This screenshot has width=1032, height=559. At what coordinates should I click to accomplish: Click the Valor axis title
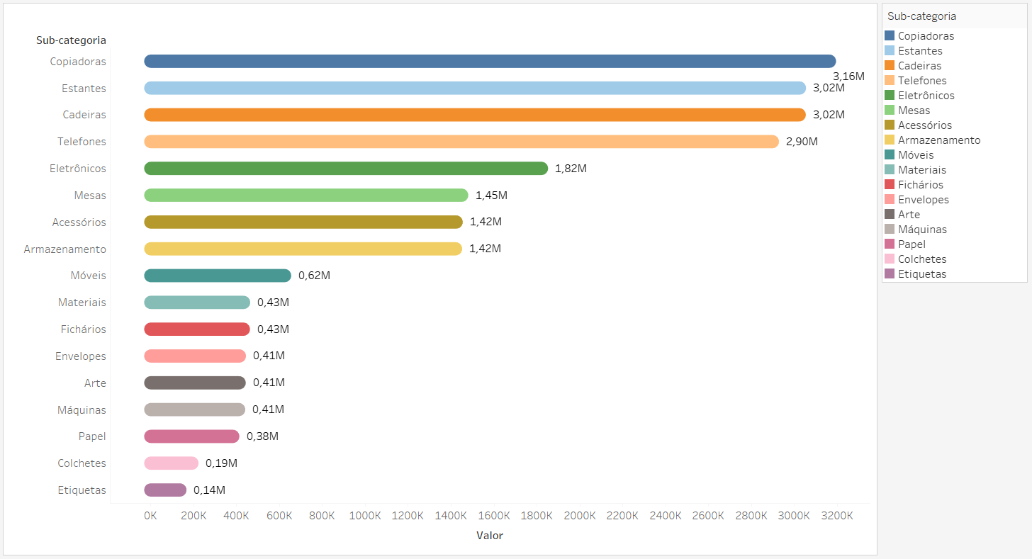coord(490,536)
